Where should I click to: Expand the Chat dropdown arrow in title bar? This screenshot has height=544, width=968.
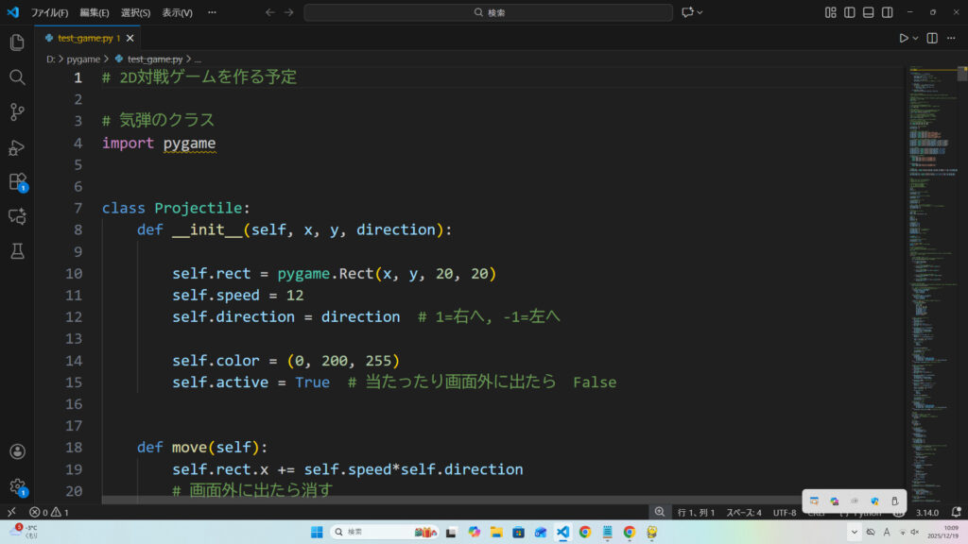701,12
